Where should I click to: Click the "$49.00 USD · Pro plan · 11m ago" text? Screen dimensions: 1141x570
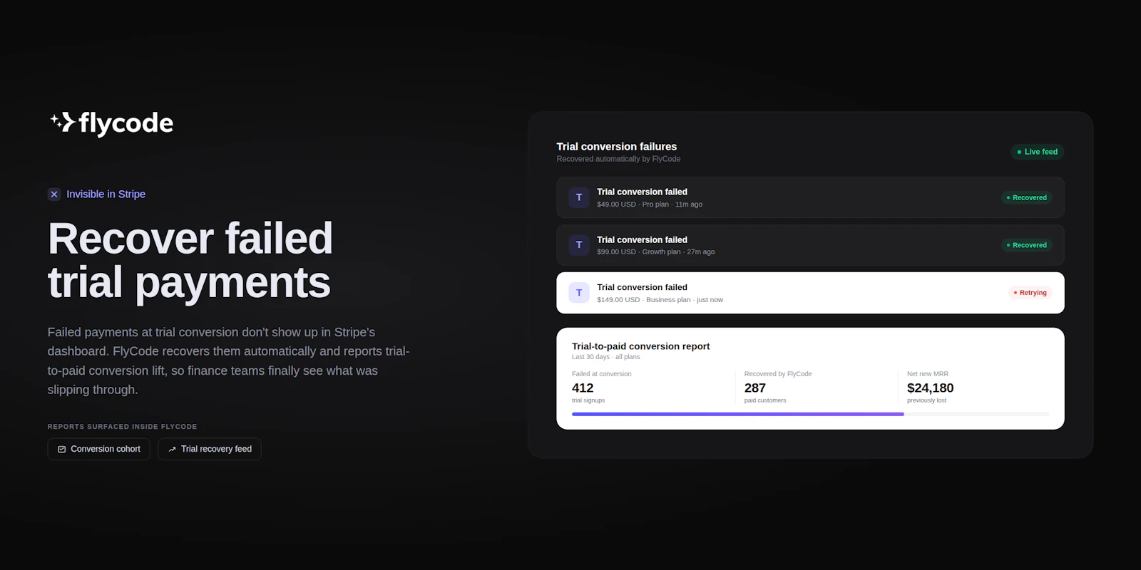650,204
